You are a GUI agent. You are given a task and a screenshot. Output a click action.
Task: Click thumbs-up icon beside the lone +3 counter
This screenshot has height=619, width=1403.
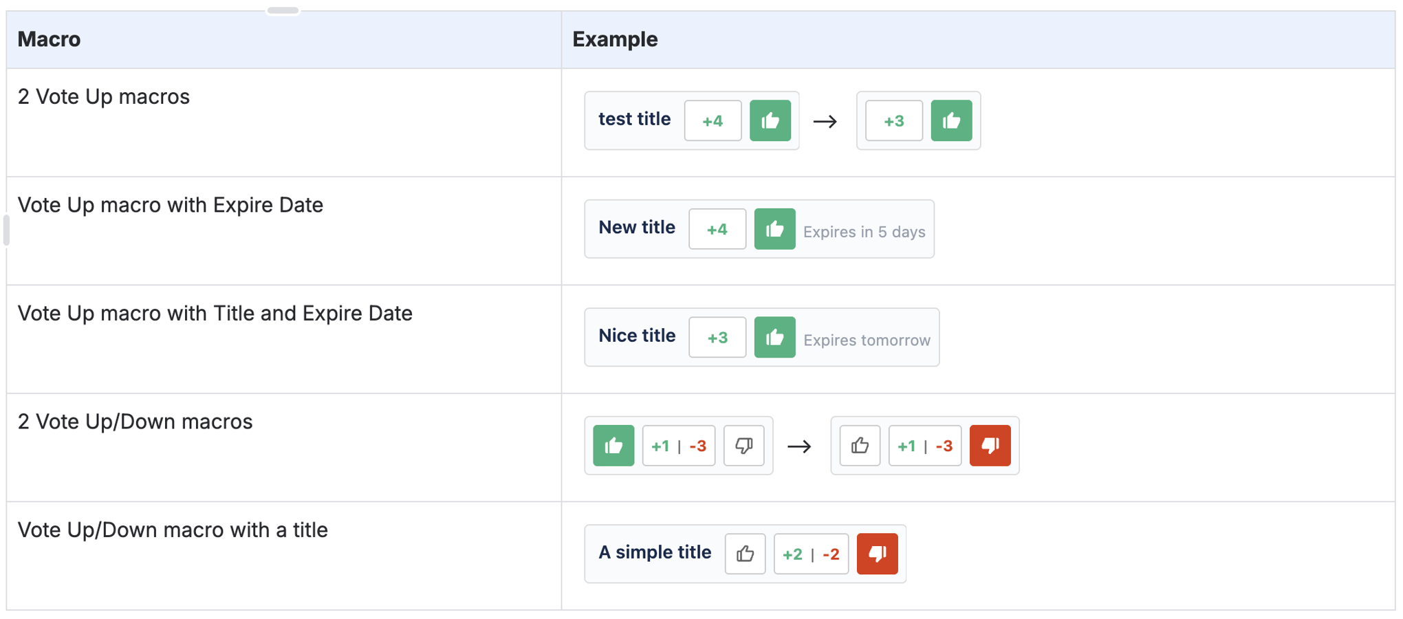pos(950,121)
